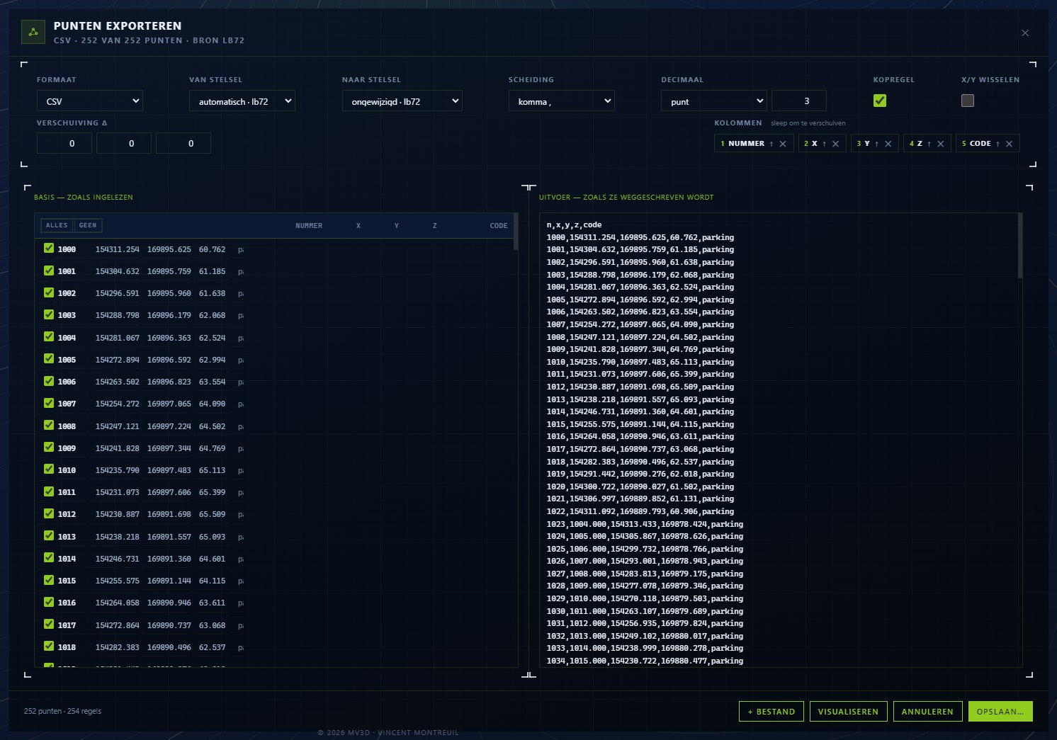Click the CODE column chip label
The image size is (1057, 740).
coord(980,144)
